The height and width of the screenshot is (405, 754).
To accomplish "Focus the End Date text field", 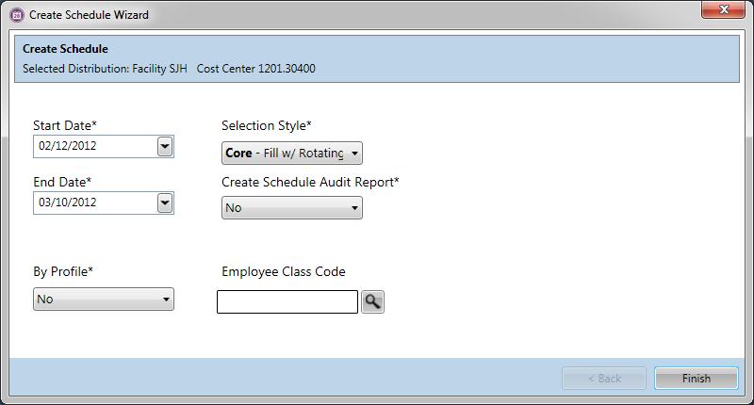I will (x=94, y=202).
